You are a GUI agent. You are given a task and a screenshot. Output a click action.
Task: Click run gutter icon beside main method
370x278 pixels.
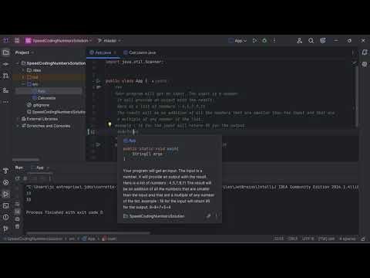click(x=98, y=145)
